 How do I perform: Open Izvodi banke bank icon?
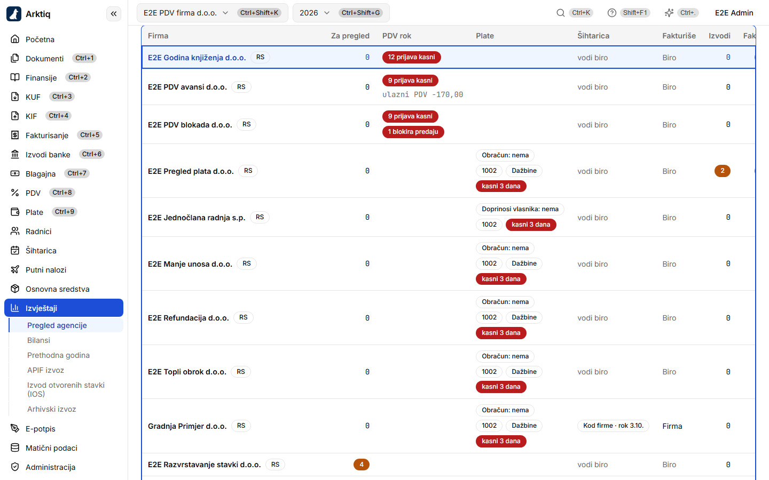15,155
